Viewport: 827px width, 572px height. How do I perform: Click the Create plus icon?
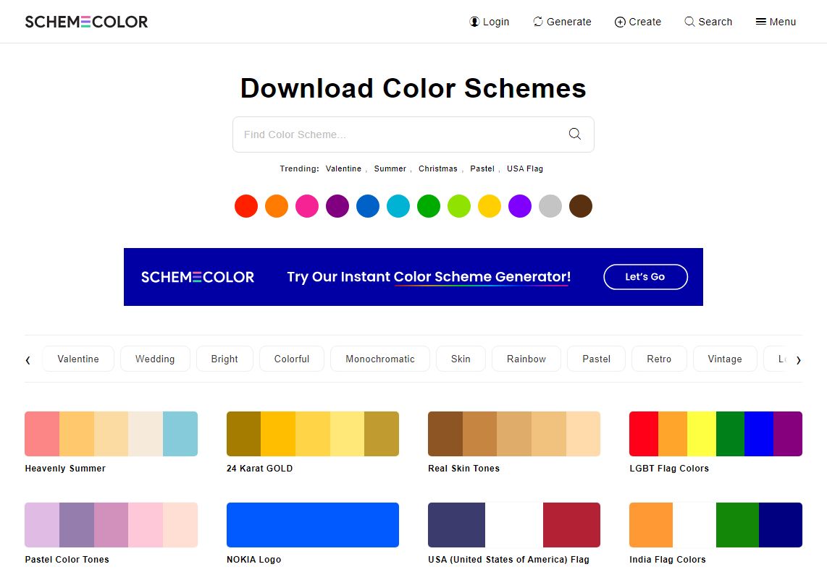[x=620, y=22]
